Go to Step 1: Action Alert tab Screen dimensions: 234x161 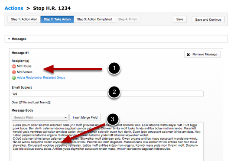24,19
